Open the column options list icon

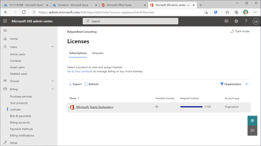click(x=247, y=84)
